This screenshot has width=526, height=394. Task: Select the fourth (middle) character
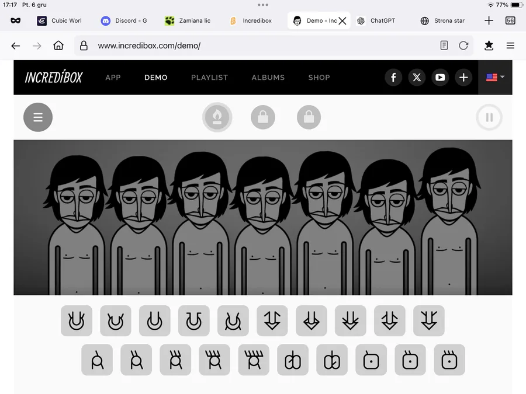(262, 225)
